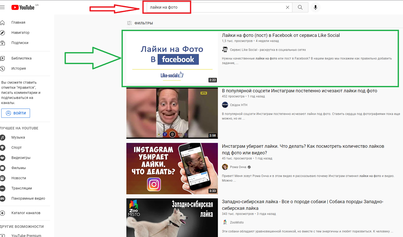Open title 'Лайки на фото (пост) в Facebook'
403x237 pixels.
(281, 35)
